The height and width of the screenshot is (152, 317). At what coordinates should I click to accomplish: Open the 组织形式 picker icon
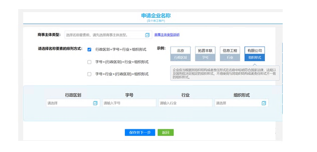264,103
